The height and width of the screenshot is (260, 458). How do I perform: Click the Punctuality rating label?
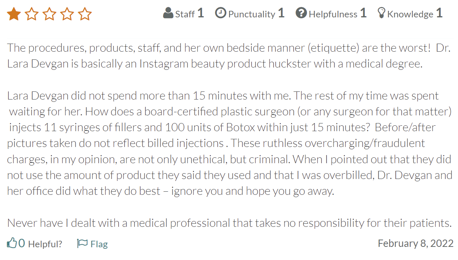252,14
